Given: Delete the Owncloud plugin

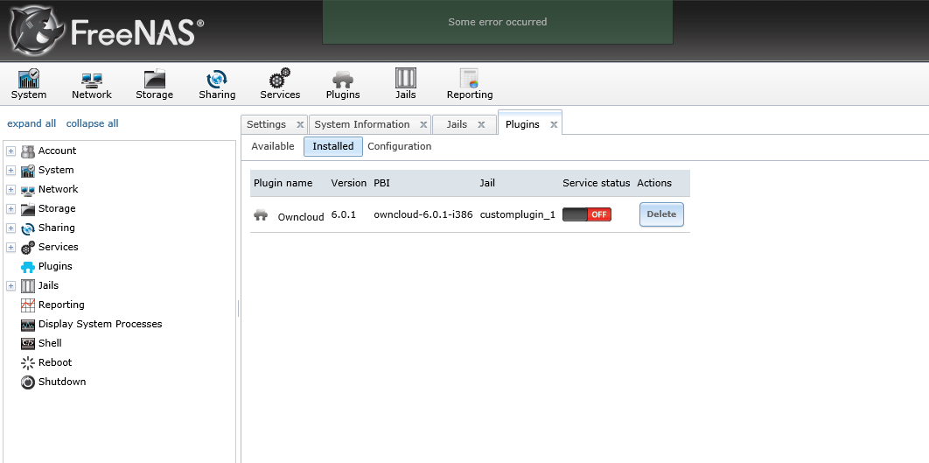Looking at the screenshot, I should point(661,214).
